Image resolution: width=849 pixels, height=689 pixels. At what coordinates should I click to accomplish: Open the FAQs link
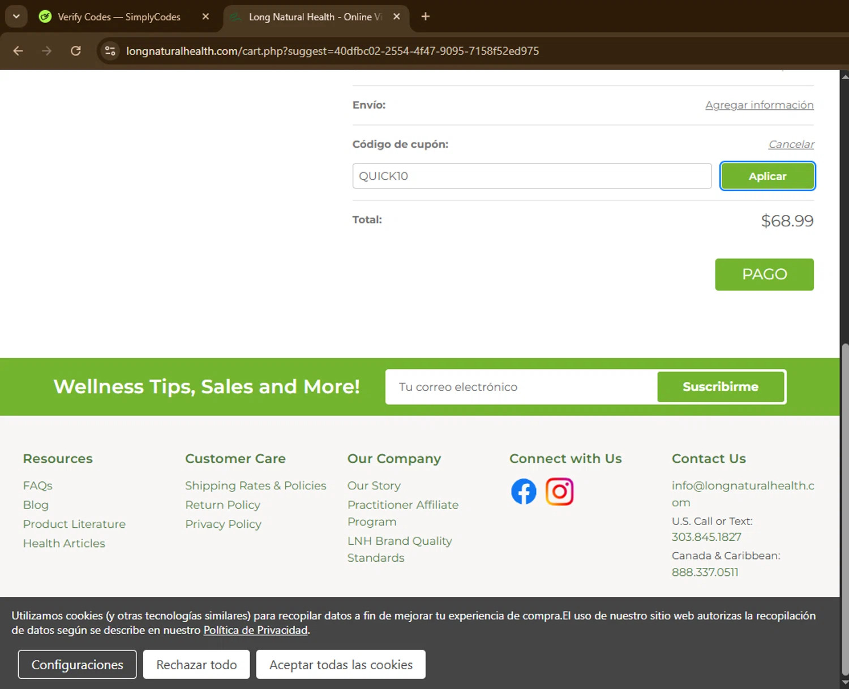click(x=37, y=485)
